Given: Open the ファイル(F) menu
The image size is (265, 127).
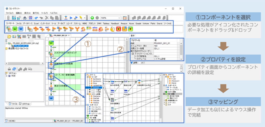Looking at the screenshot, I should click(9, 13).
